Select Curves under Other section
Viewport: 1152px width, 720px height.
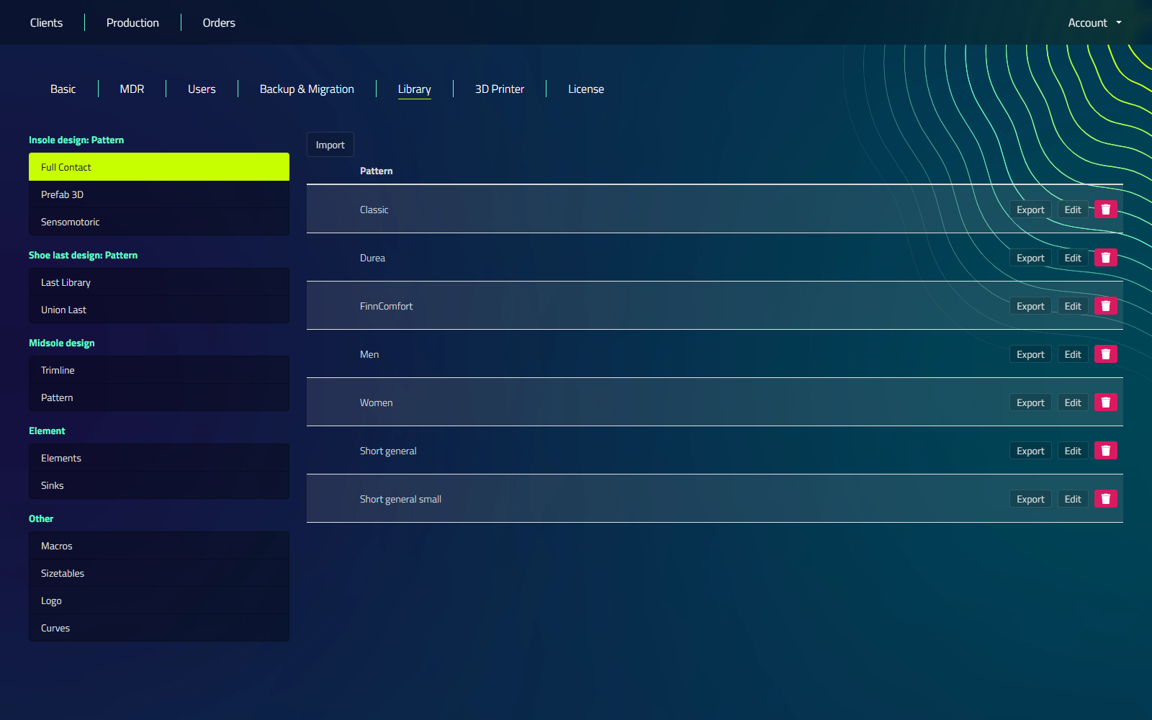[159, 628]
